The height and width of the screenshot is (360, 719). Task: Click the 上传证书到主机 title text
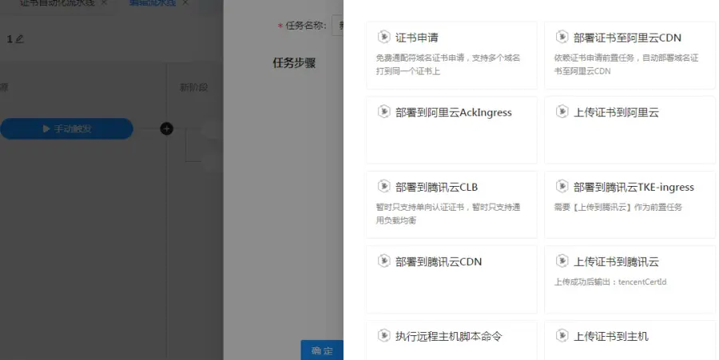click(x=611, y=336)
